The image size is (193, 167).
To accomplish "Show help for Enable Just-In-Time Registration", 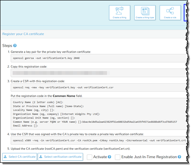I will [180, 157].
